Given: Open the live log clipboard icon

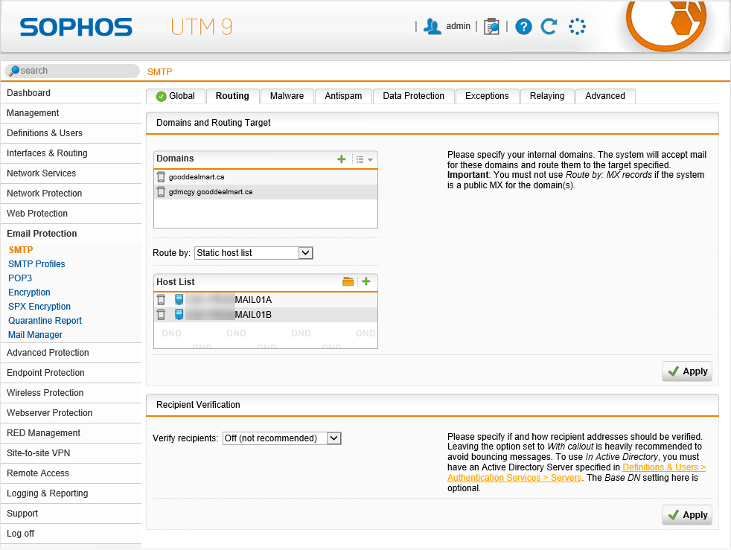Looking at the screenshot, I should coord(491,27).
